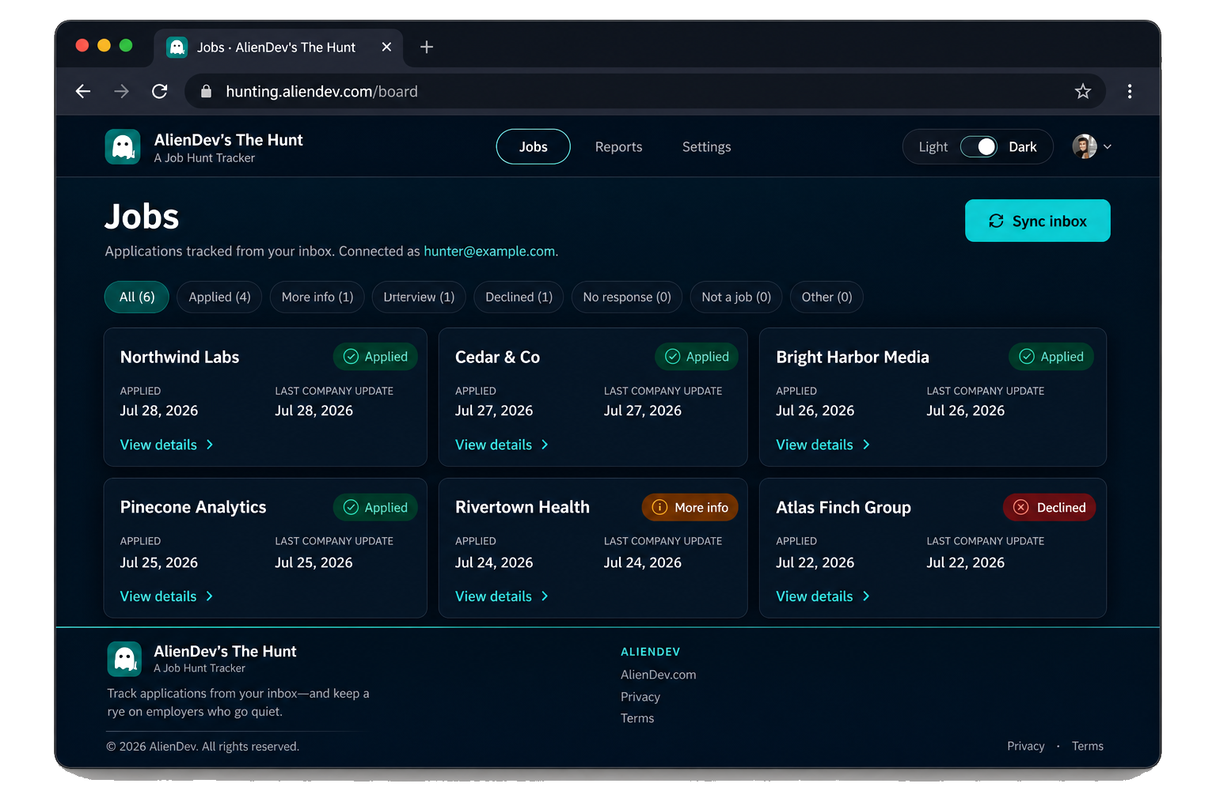Open the Jobs navigation tab
This screenshot has width=1216, height=810.
534,147
